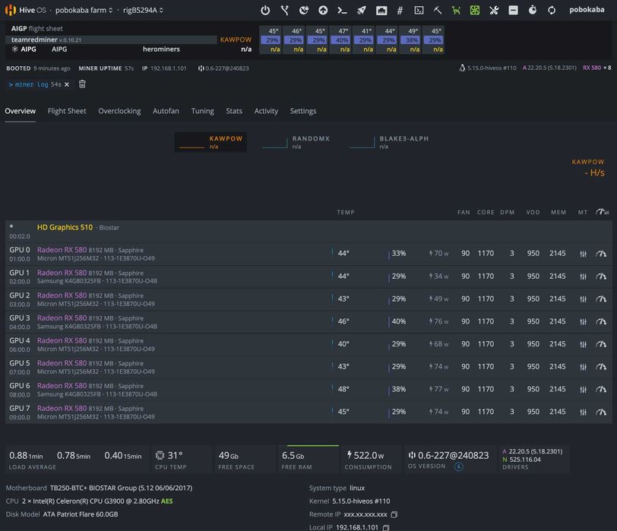This screenshot has width=617, height=531.
Task: Click GPU 4 Radeon RX 580 name
Action: click(x=62, y=340)
